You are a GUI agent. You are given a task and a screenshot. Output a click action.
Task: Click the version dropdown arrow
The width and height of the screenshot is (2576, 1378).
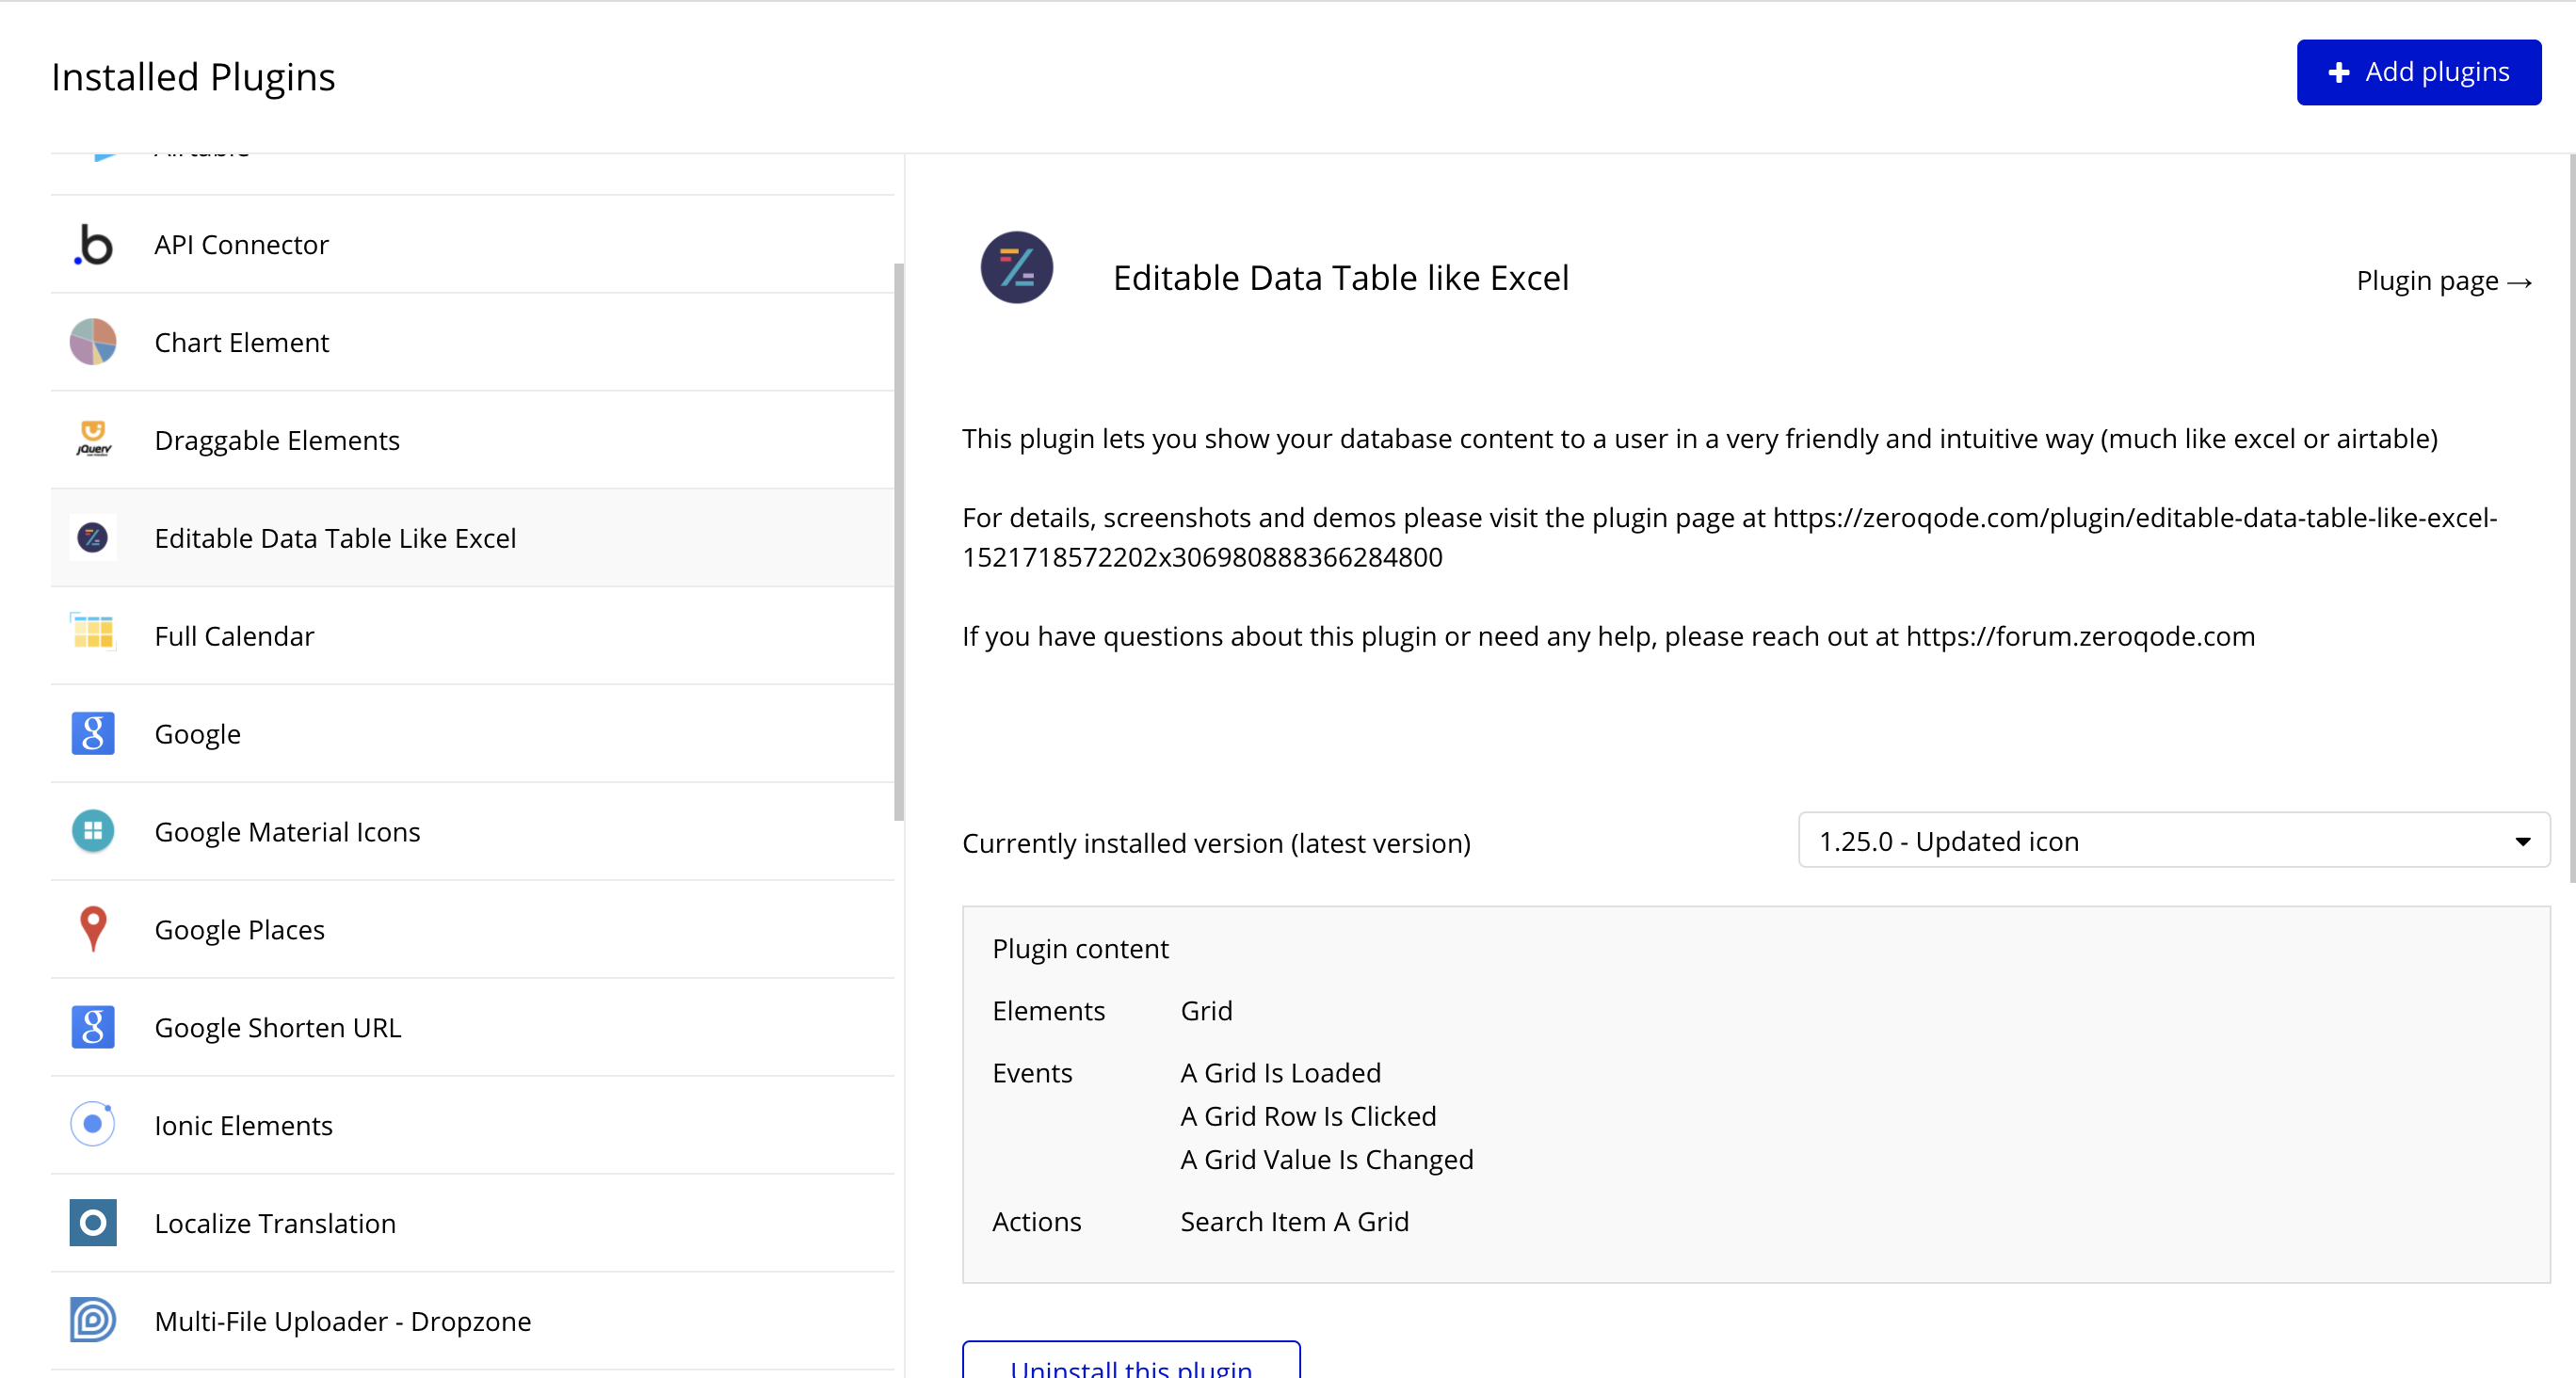coord(2522,842)
